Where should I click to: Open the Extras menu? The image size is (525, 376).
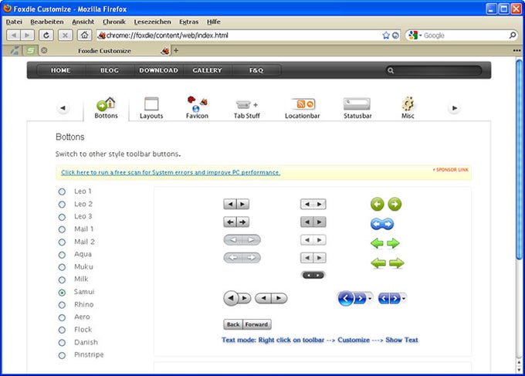(x=189, y=22)
